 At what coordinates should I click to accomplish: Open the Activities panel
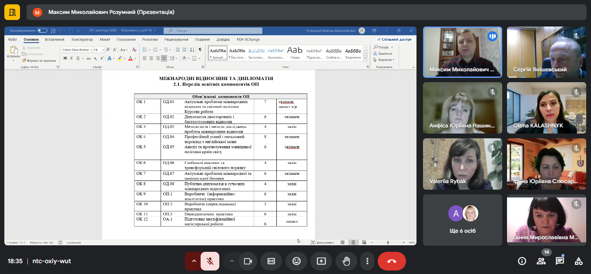click(x=578, y=261)
